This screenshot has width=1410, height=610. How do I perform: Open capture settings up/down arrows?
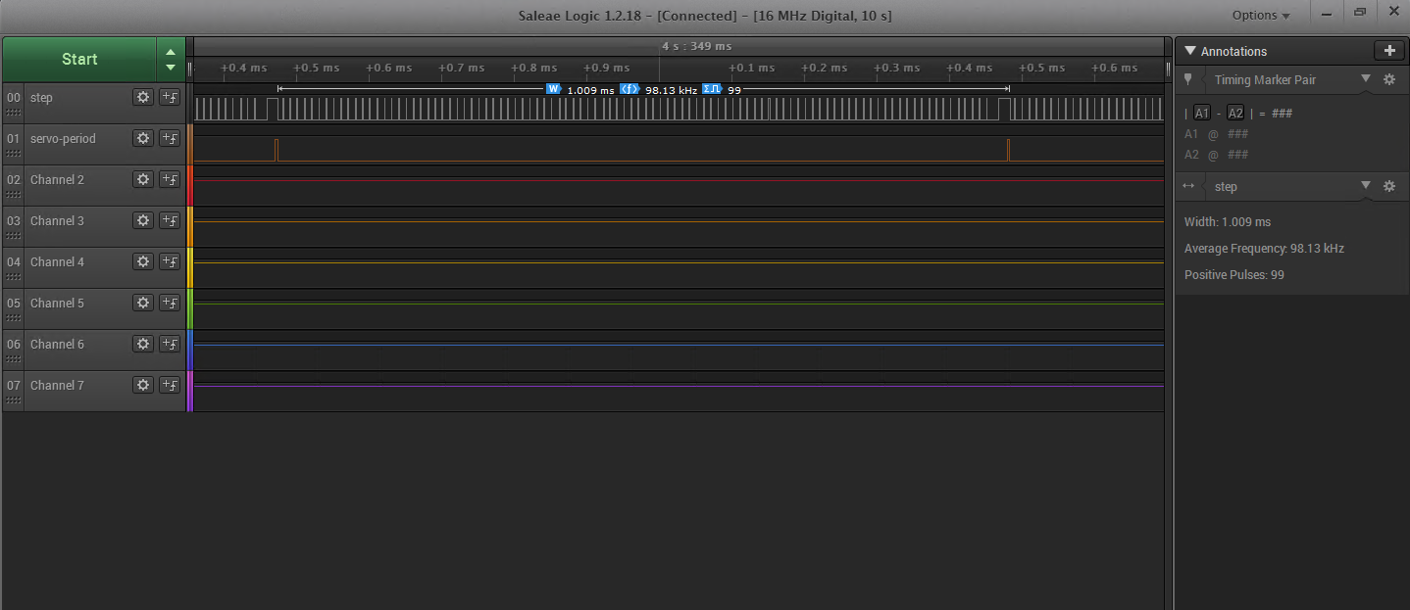(x=171, y=59)
